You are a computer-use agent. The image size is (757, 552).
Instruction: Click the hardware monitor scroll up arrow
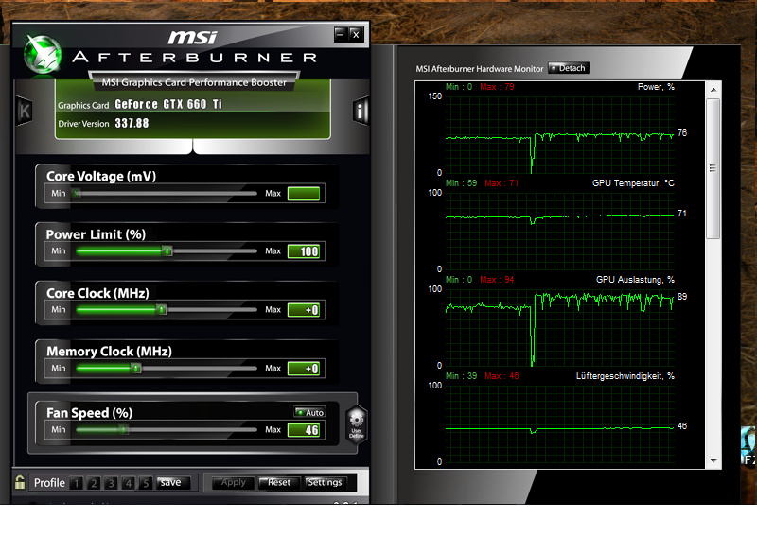tap(713, 90)
